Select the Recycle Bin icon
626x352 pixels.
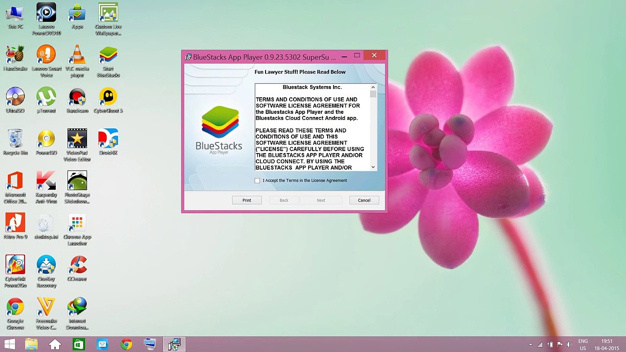tap(15, 143)
